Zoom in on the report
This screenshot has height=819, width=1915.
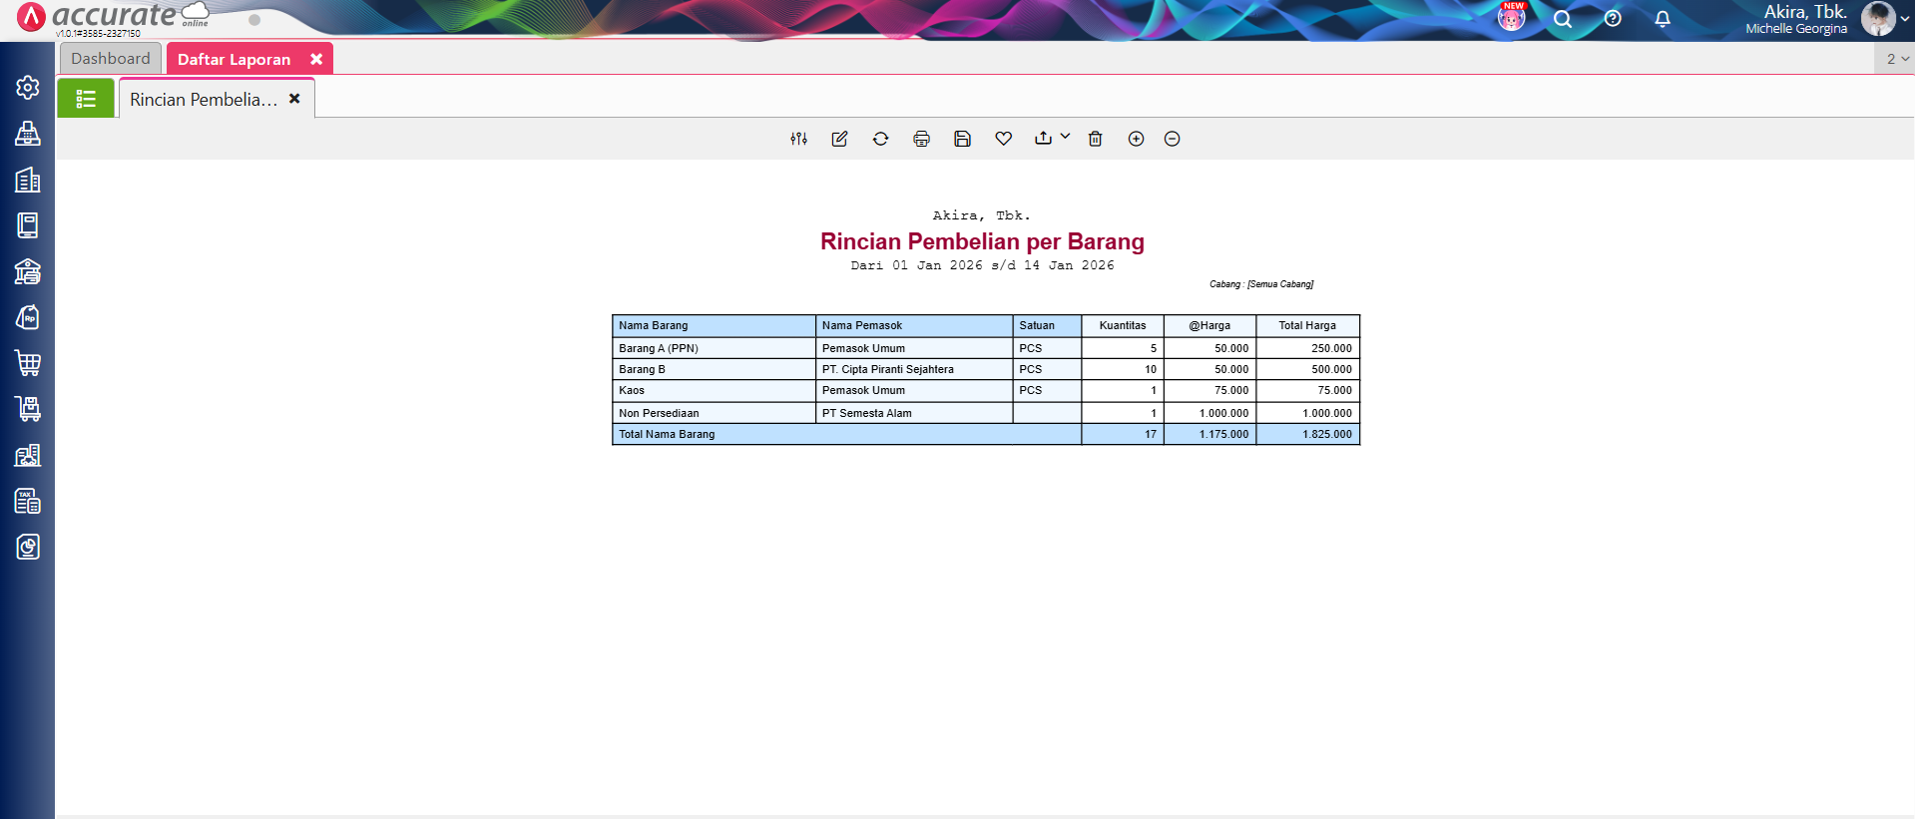1136,139
